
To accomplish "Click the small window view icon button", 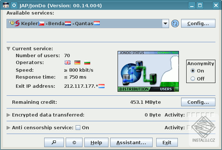I will [x=54, y=142].
